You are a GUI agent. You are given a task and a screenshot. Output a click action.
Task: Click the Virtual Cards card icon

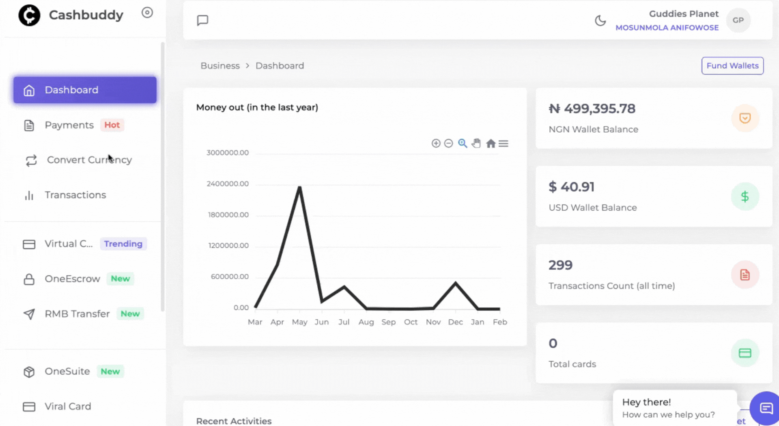click(x=29, y=244)
